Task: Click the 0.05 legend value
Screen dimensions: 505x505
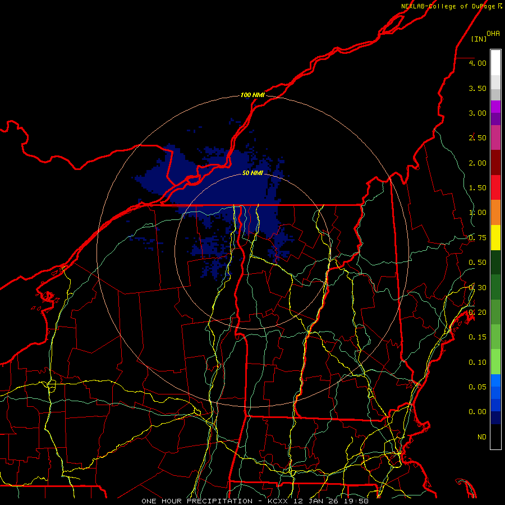Action: [478, 387]
